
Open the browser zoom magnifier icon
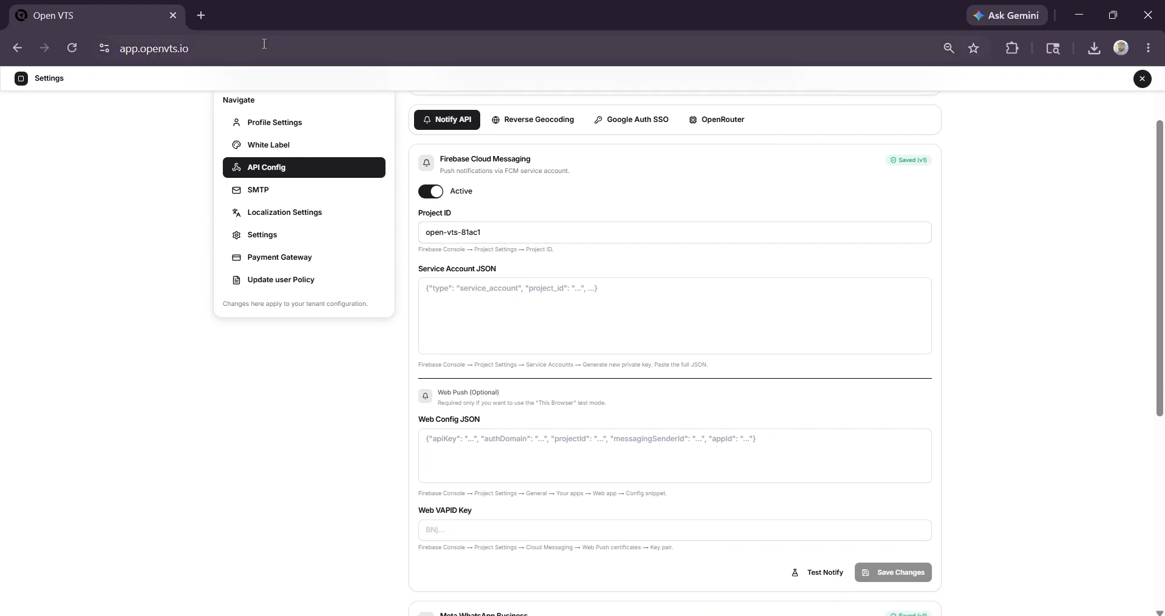click(x=948, y=48)
